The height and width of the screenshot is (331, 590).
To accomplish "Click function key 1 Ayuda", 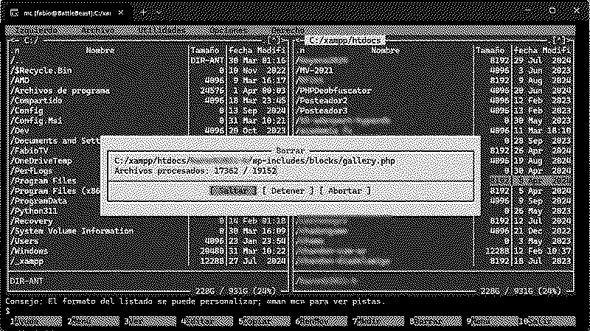I will (35, 321).
